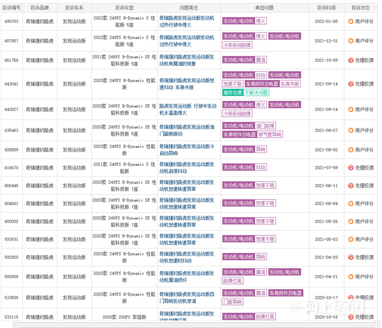Open the 油门踏板振动 complaint link
The image size is (382, 328).
pyautogui.click(x=187, y=130)
